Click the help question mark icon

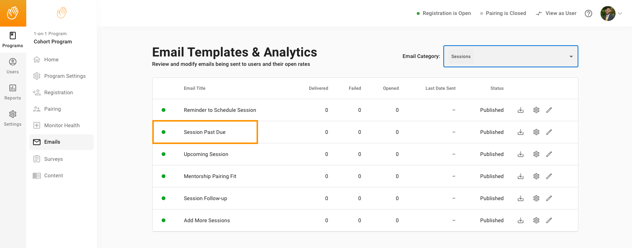click(588, 13)
